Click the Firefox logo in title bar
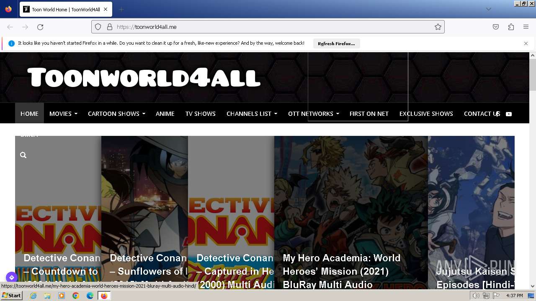This screenshot has height=301, width=536. coord(8,9)
